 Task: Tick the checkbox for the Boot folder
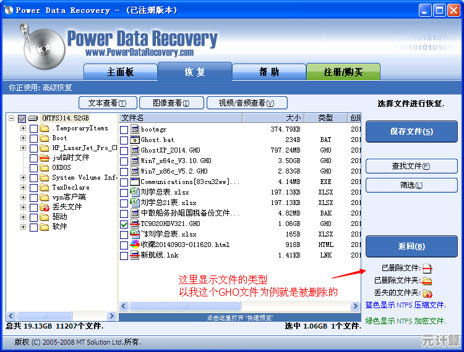[x=33, y=138]
